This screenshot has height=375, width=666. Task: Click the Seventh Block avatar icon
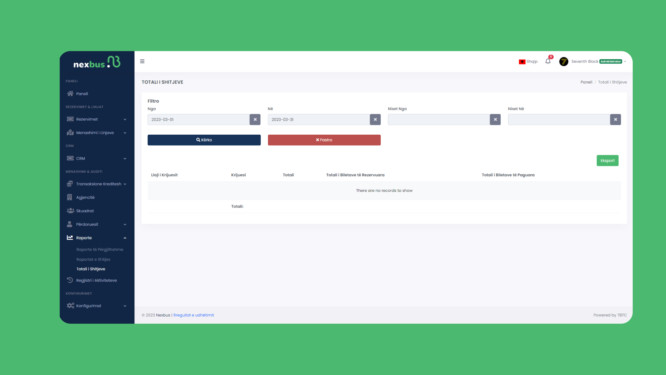point(563,62)
